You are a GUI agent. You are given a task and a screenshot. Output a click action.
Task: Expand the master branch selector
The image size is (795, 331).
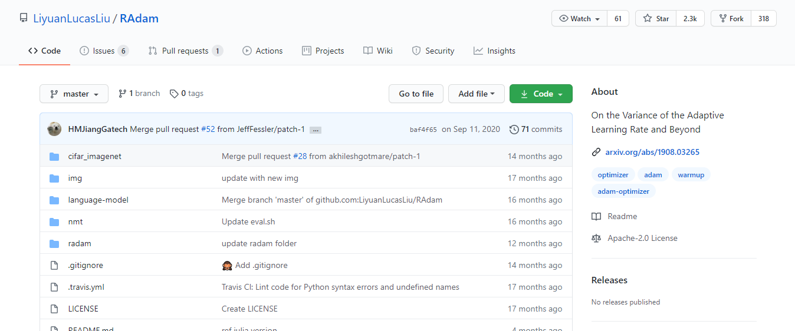click(x=74, y=94)
